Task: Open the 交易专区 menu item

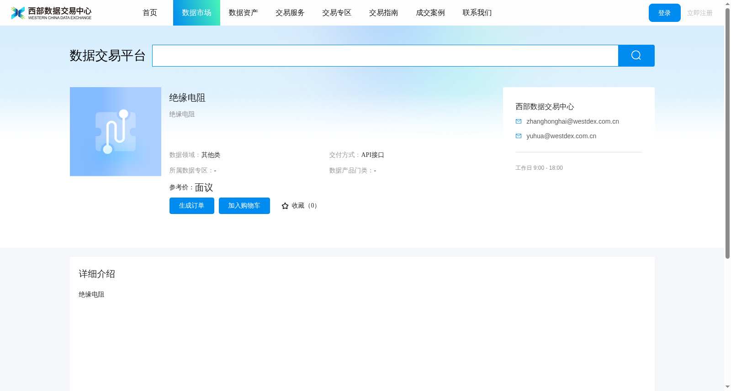Action: [x=337, y=13]
